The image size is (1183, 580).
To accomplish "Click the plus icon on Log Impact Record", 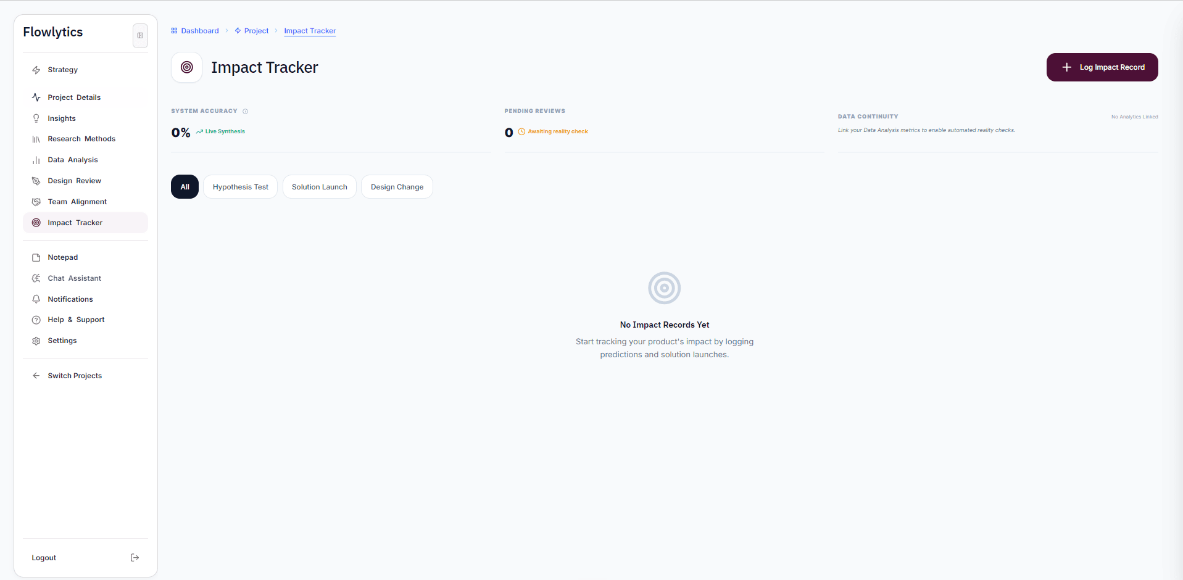I will tap(1066, 67).
